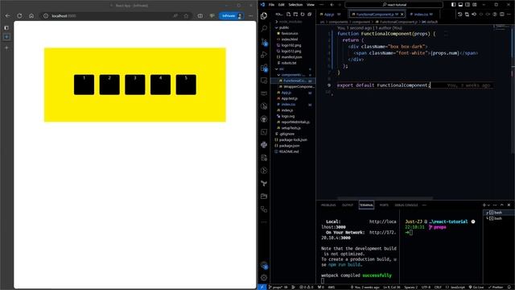
Task: Open the Extensions view in the activity bar
Action: (264, 68)
